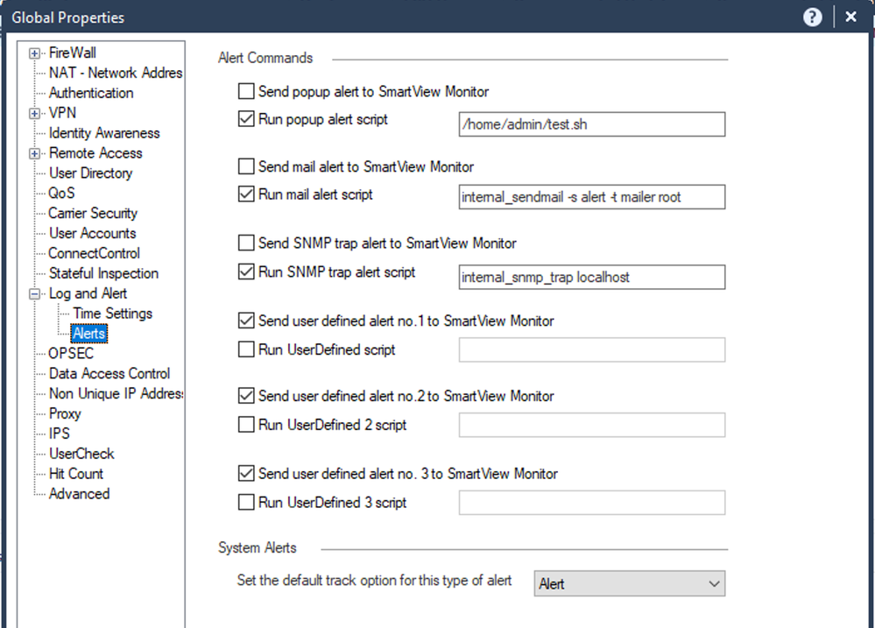This screenshot has width=875, height=628.
Task: Enable Send mail alert to SmartView Monitor
Action: [x=246, y=166]
